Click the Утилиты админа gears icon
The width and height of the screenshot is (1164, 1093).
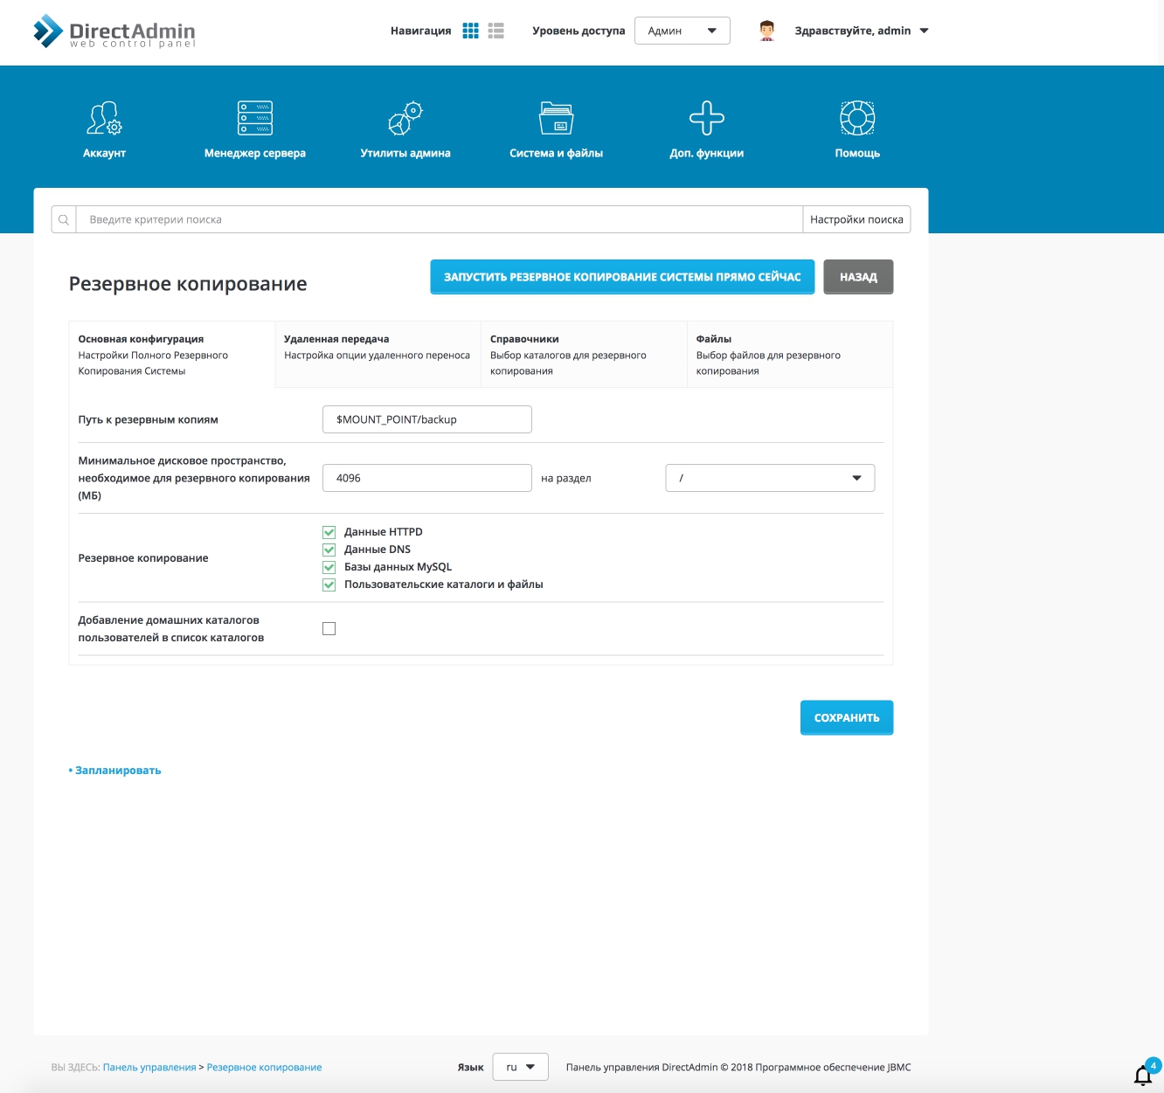coord(405,119)
